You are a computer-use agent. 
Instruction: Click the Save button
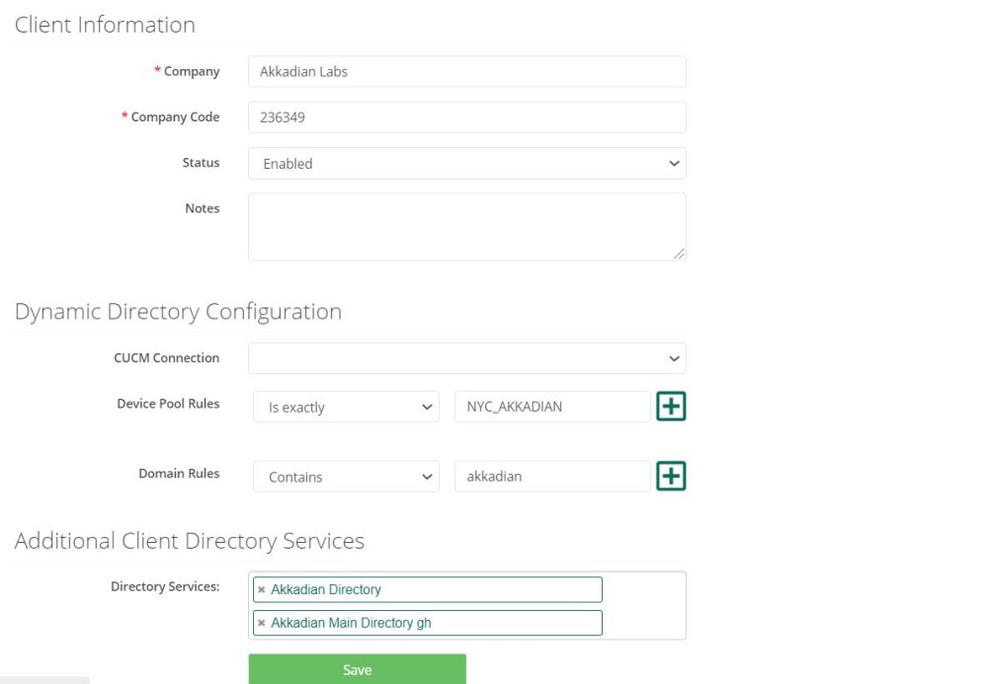pyautogui.click(x=357, y=669)
